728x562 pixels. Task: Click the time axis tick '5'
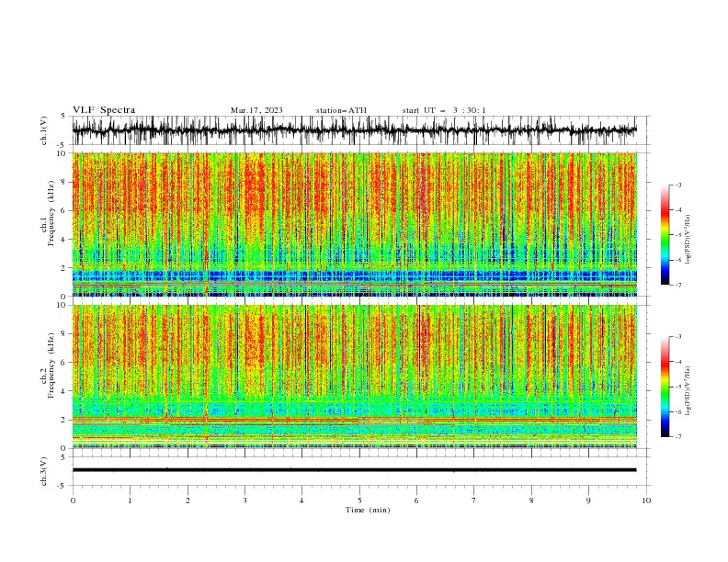pos(359,500)
